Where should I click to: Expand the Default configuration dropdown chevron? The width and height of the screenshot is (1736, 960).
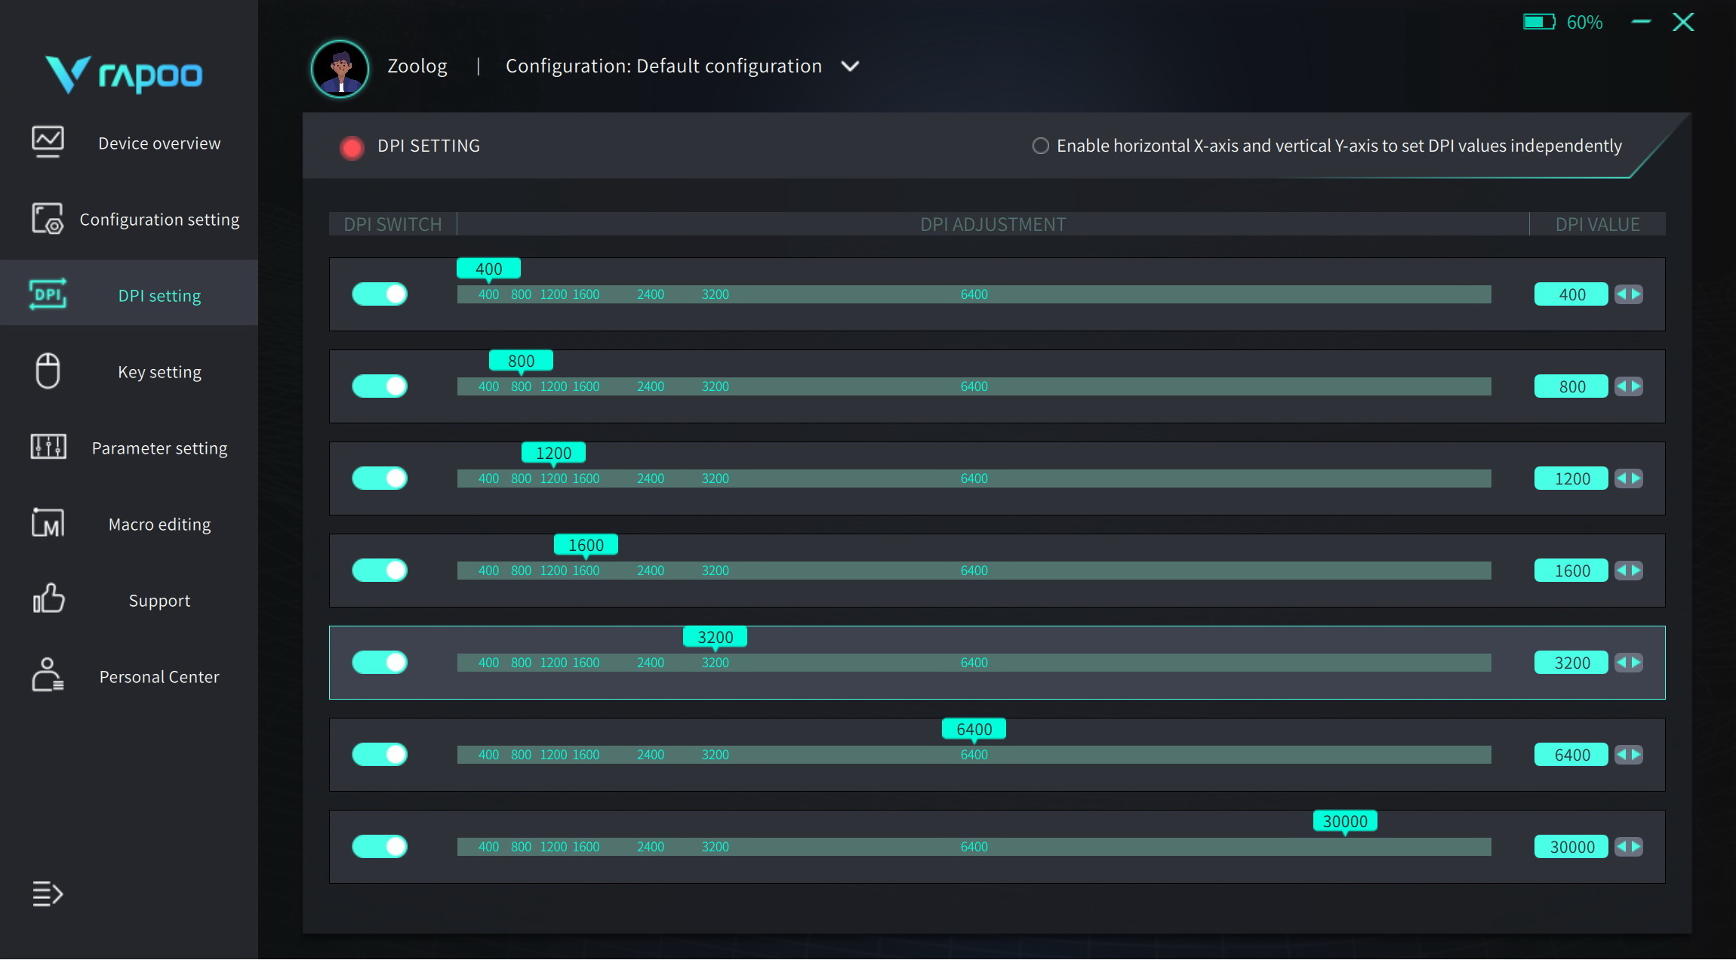[850, 66]
